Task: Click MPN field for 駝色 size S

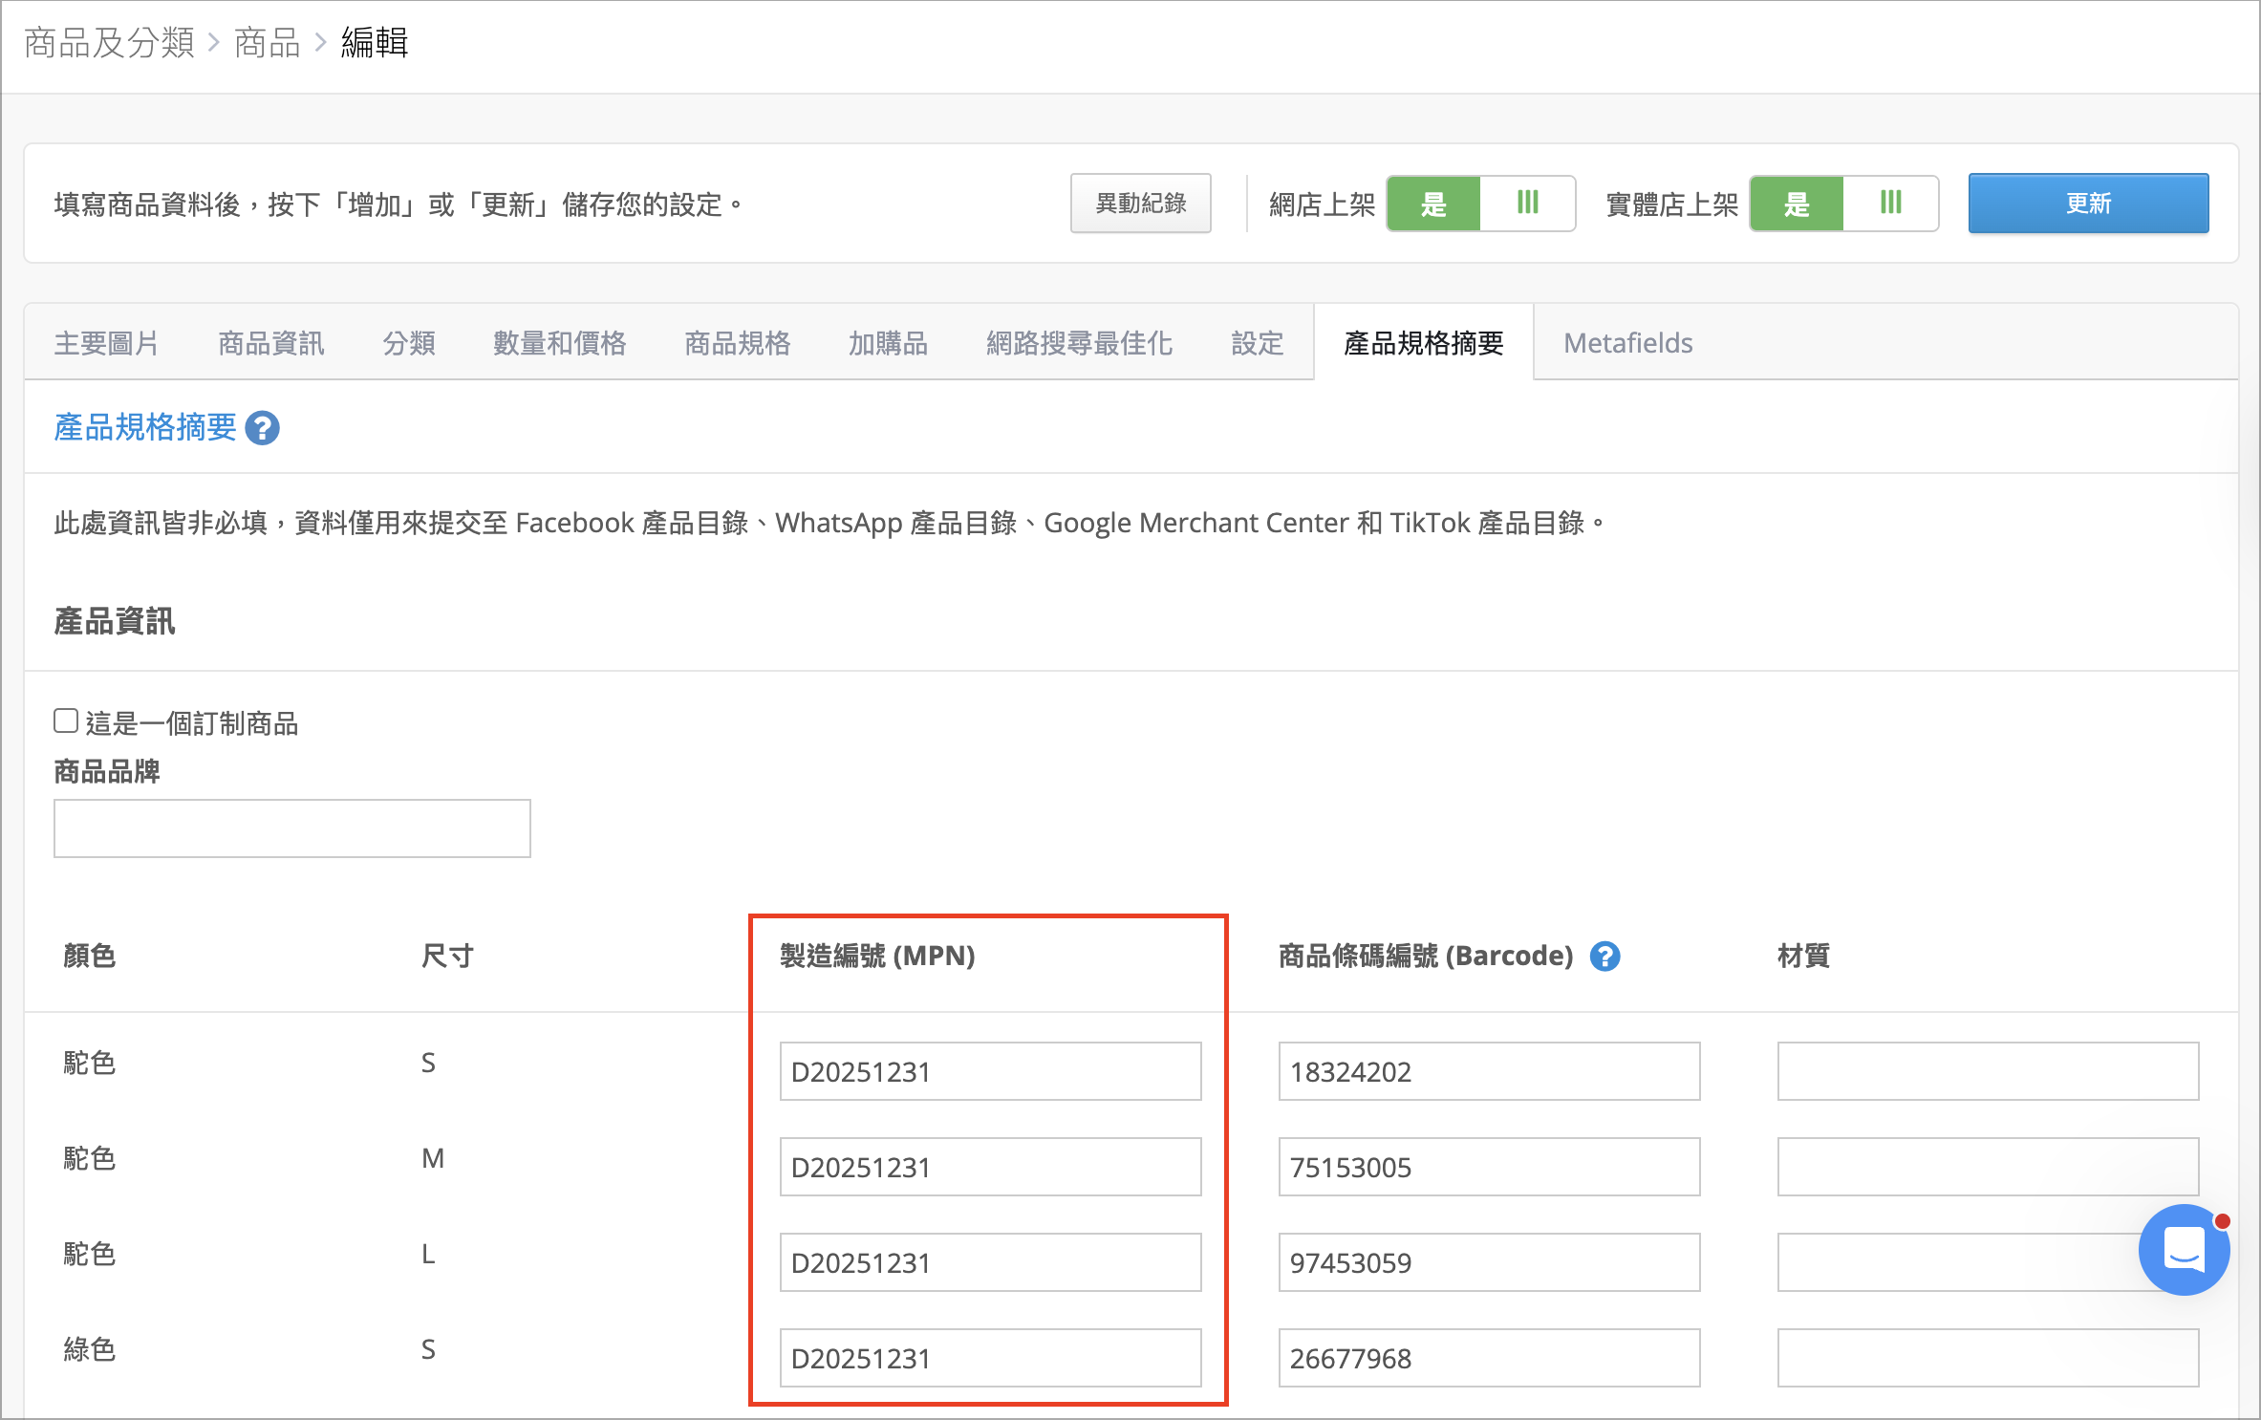Action: [990, 1071]
